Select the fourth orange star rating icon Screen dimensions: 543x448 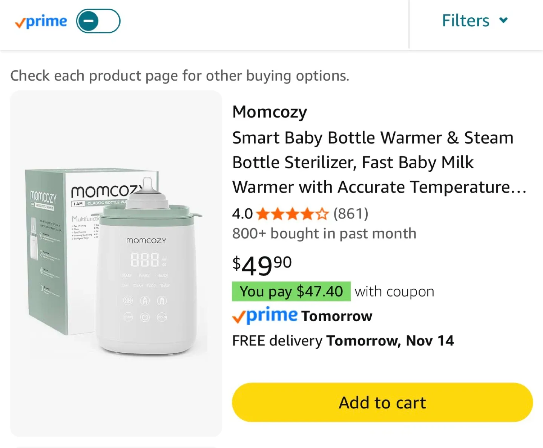coord(307,214)
